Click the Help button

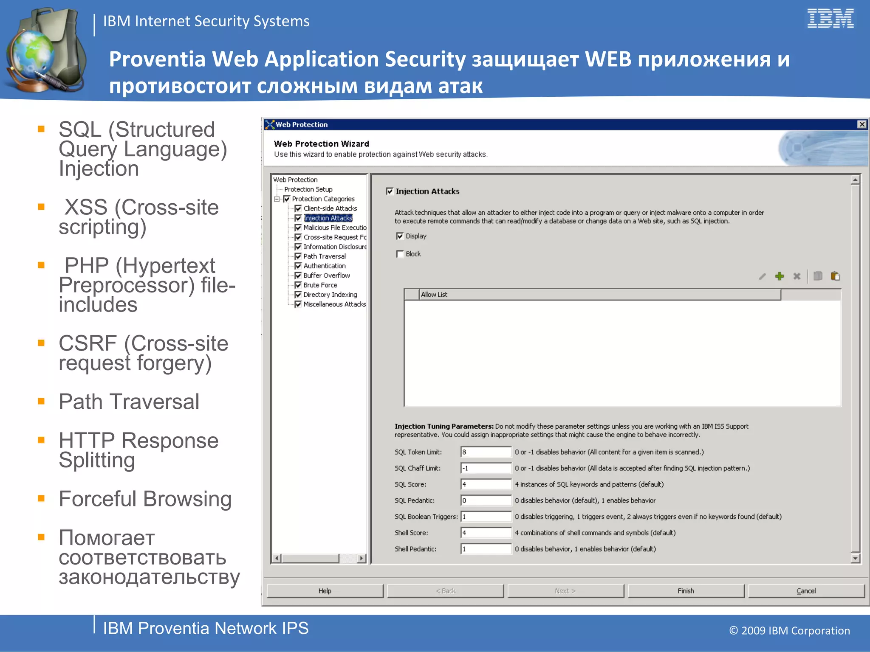325,591
